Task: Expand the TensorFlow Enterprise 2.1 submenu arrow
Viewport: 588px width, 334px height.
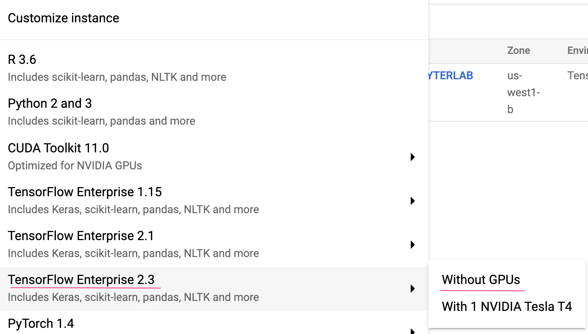Action: coord(412,245)
